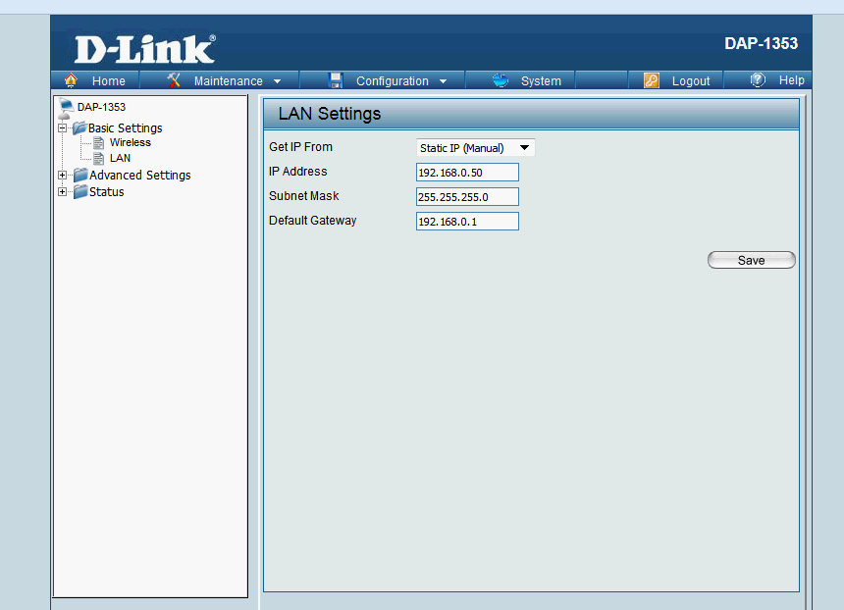Screen dimensions: 844x610
Task: Click the Configuration floppy disk icon
Action: [336, 80]
